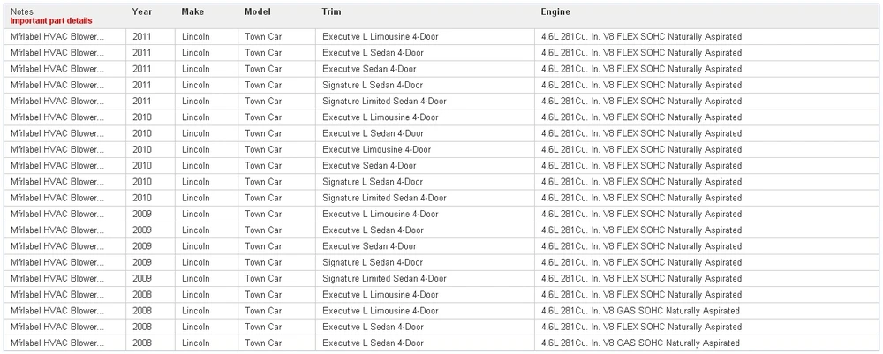Viewport: 883px width, 354px height.
Task: Select the 2011 Executive L Limousine 4-Door trim
Action: click(x=380, y=36)
